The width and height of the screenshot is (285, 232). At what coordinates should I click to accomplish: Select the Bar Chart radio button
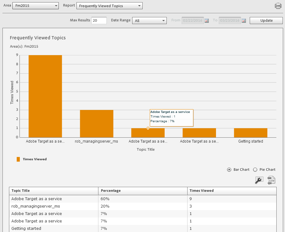[x=229, y=170]
